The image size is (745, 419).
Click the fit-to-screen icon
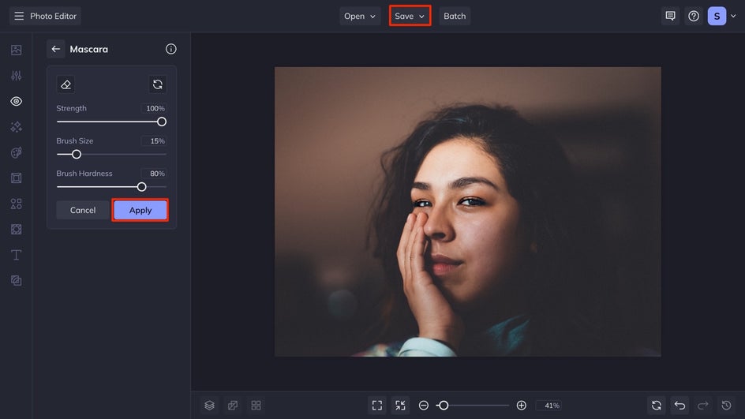click(377, 406)
